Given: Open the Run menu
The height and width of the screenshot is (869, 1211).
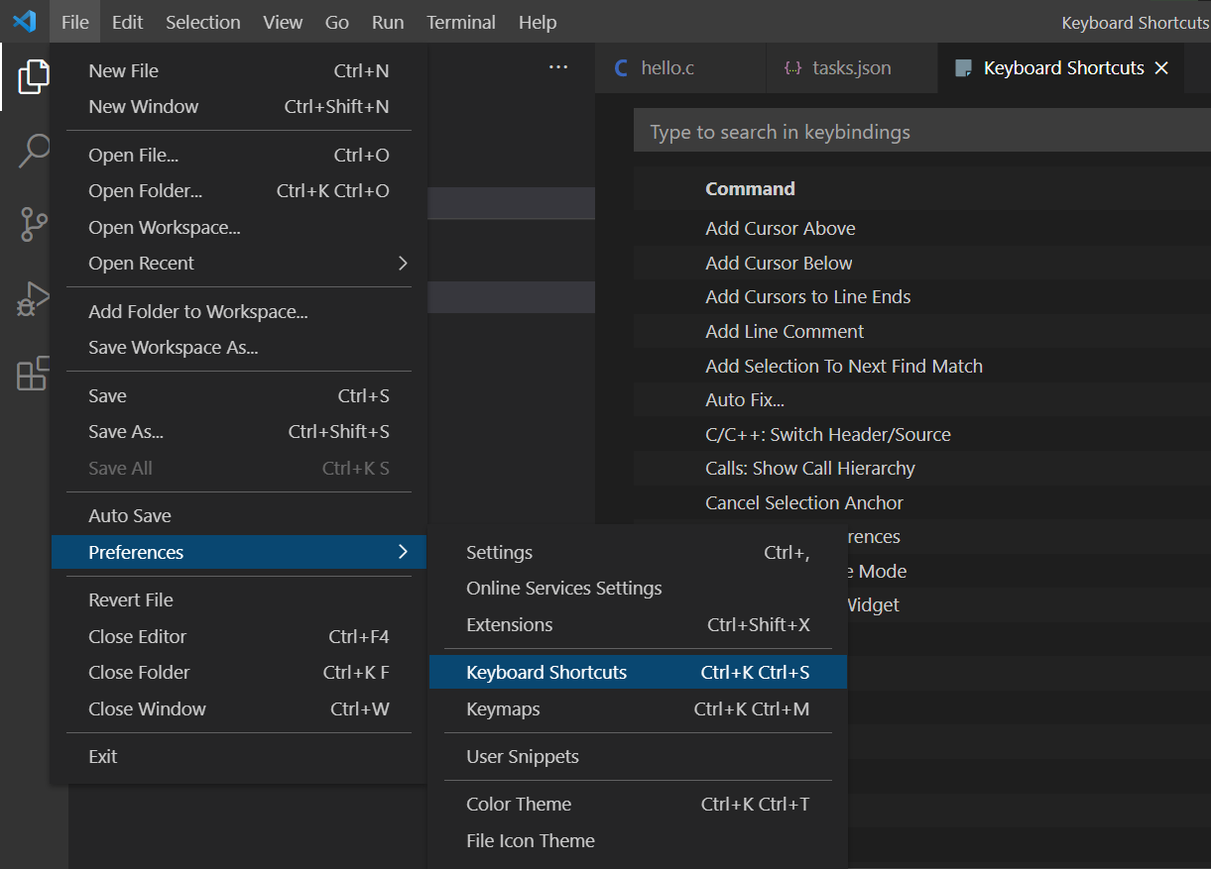Looking at the screenshot, I should click(x=388, y=22).
